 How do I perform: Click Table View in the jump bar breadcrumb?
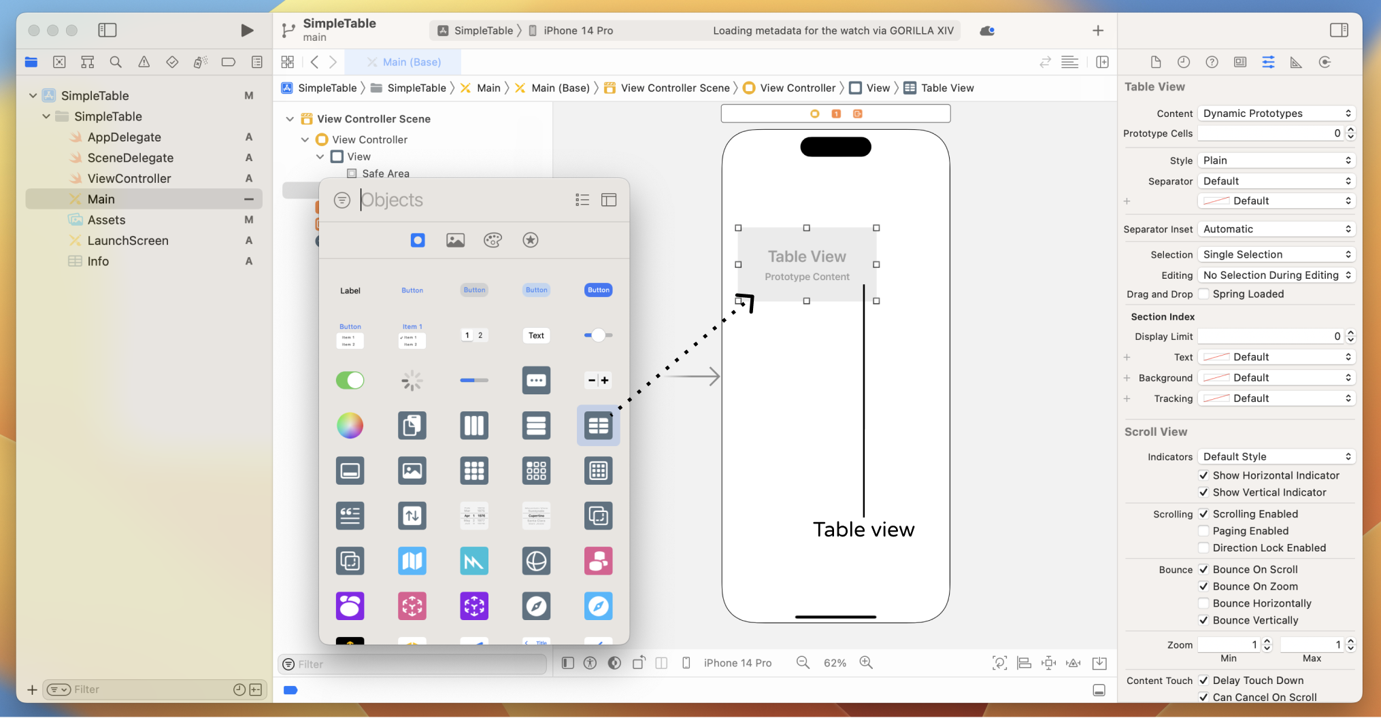(x=946, y=88)
